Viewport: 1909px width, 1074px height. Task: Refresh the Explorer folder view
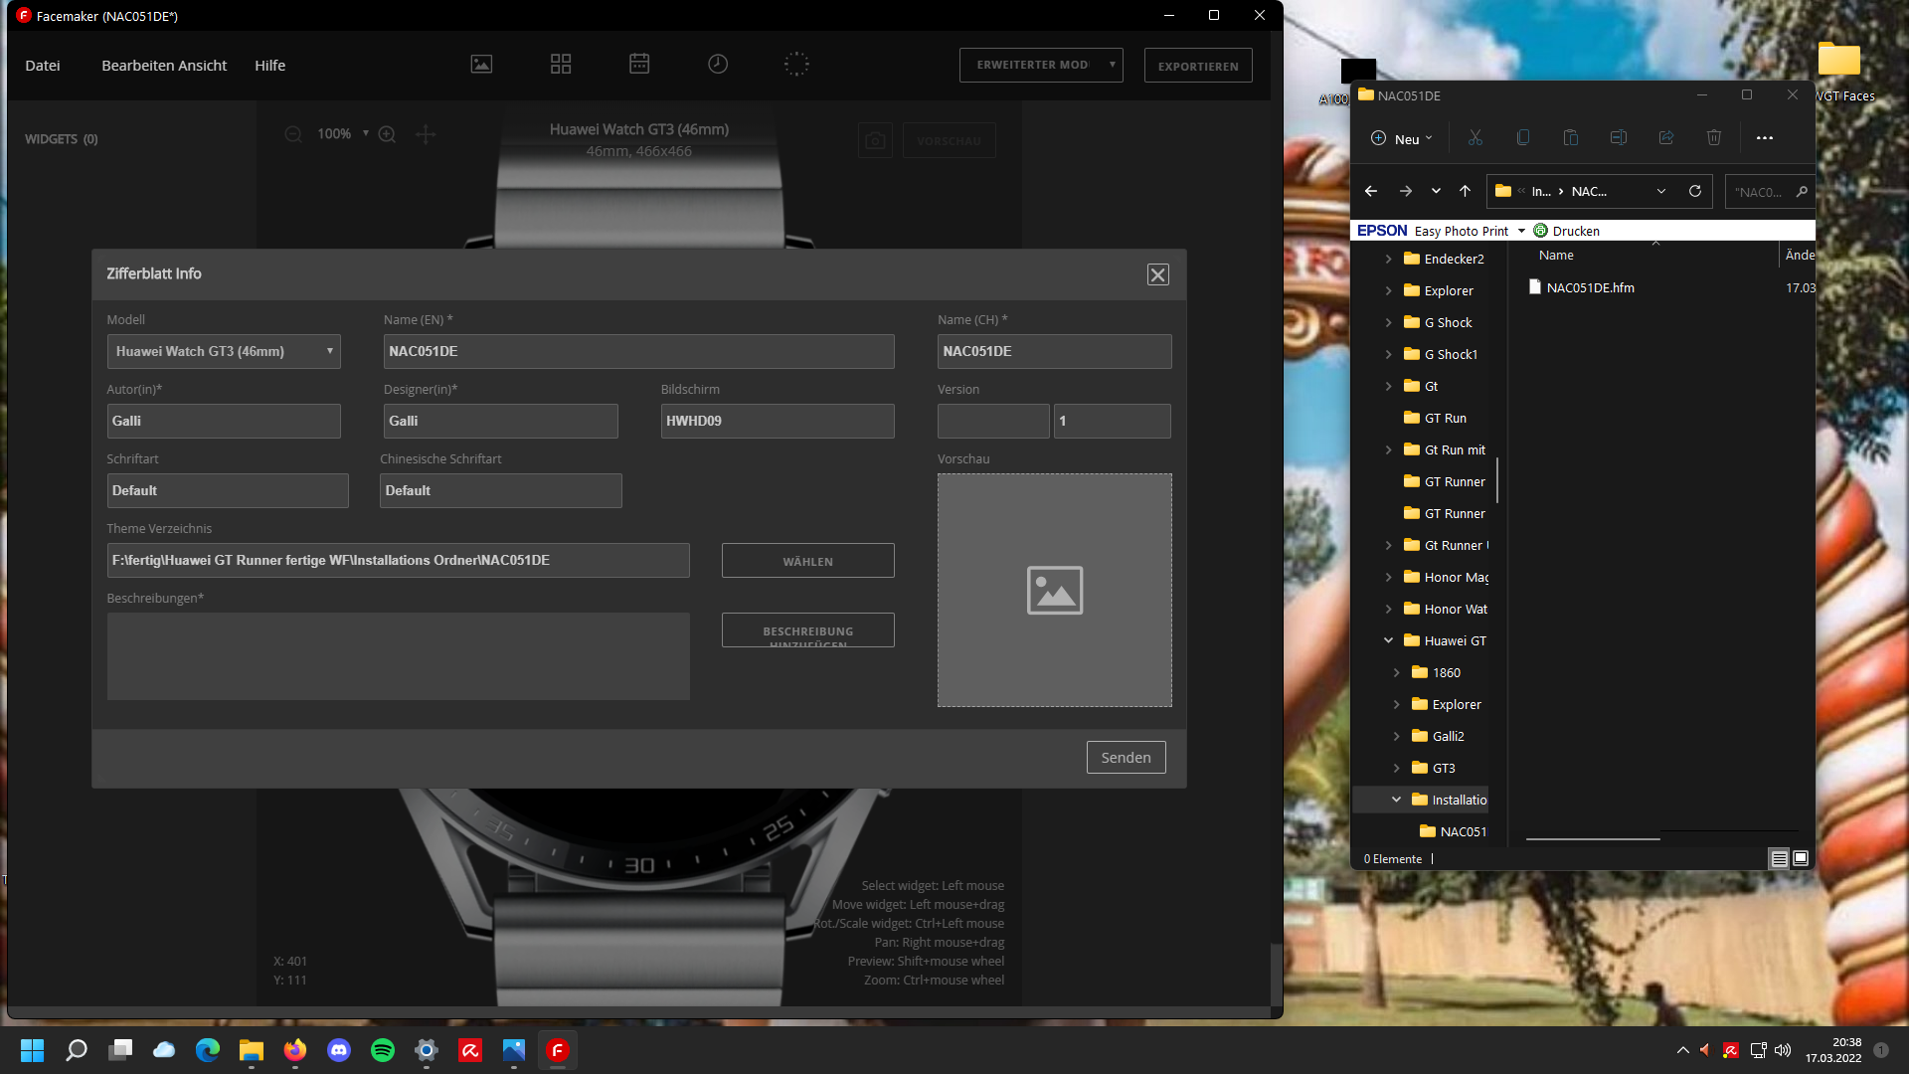coord(1695,191)
